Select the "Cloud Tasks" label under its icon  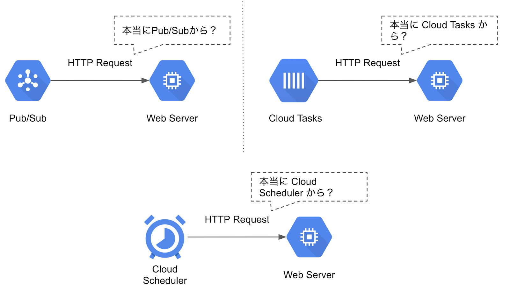pos(295,118)
